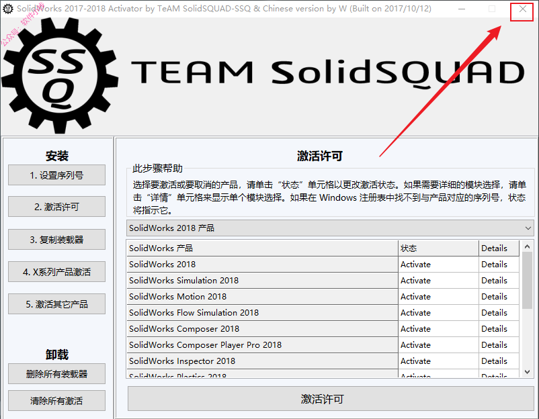Open Details for SolidWorks Motion 2018
Viewport: 539px width, 419px height.
coord(499,297)
